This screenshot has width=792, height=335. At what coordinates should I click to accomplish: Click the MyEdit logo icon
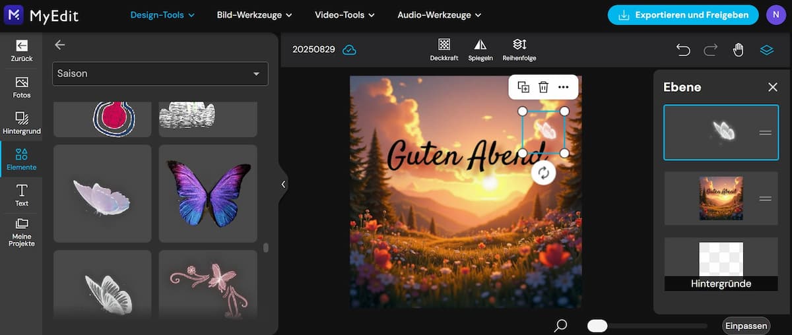(14, 15)
